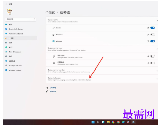Enable the Pen menu toggle

pyautogui.click(x=153, y=56)
